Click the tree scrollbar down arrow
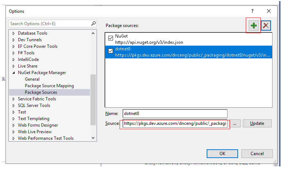 [x=93, y=138]
